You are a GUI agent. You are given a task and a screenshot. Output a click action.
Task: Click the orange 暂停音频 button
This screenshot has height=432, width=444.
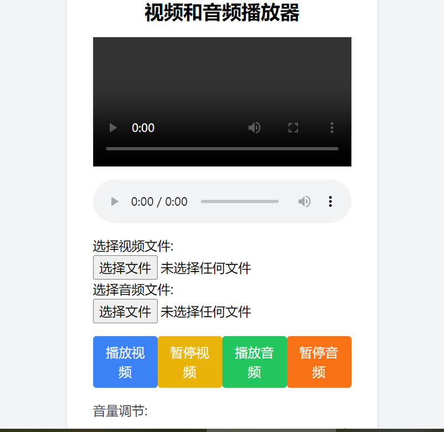[319, 361]
